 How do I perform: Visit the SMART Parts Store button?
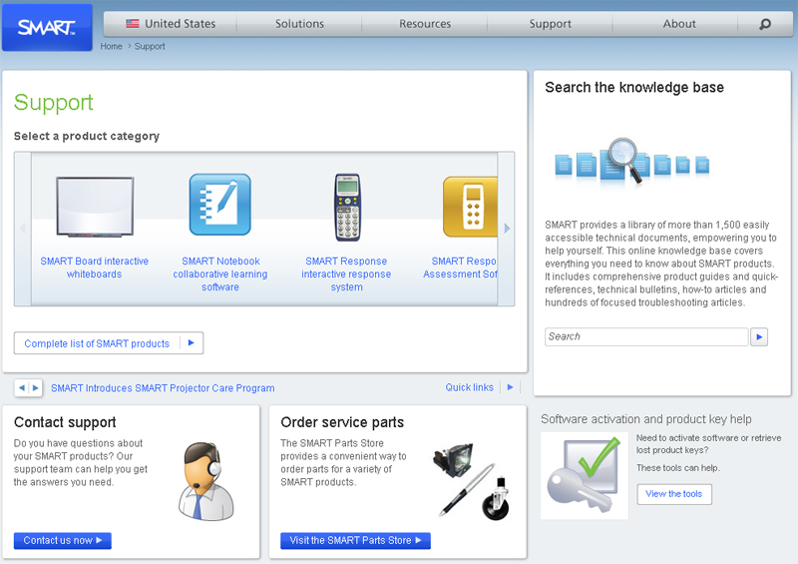(355, 541)
